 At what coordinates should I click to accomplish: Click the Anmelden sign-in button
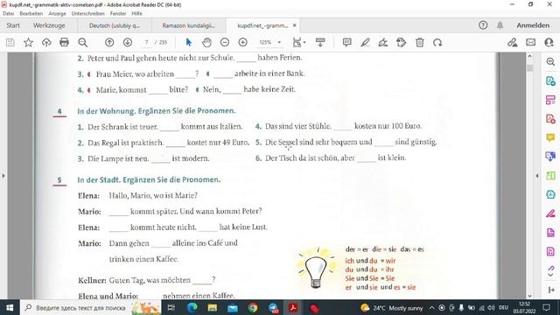533,25
